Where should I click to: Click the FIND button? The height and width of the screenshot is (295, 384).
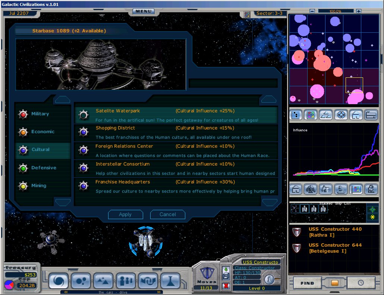pos(307,283)
